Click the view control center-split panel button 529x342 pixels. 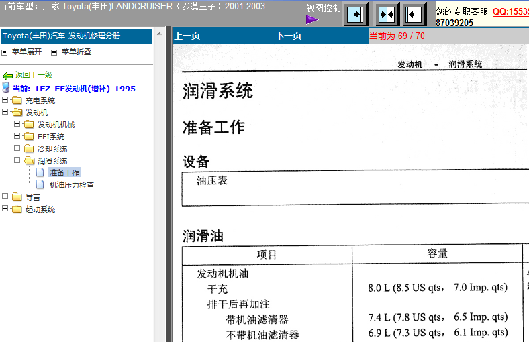pyautogui.click(x=387, y=15)
